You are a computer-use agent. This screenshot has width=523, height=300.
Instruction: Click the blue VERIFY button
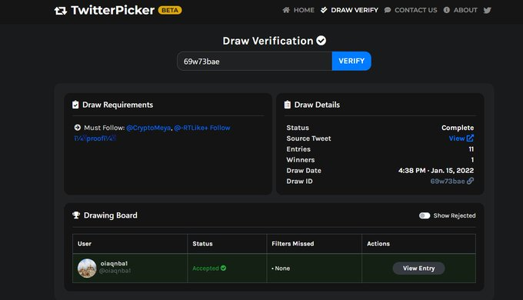[351, 61]
